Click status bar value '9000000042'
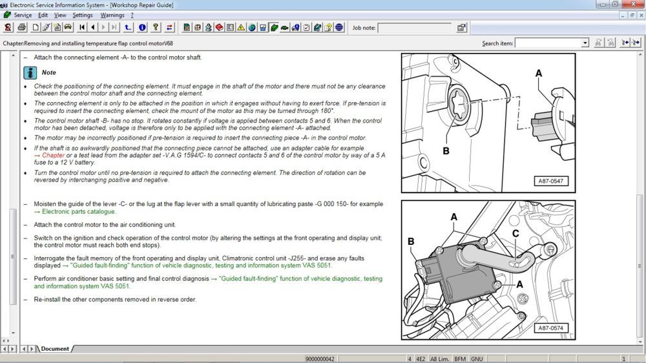Screen dimensions: 646x363 320,359
